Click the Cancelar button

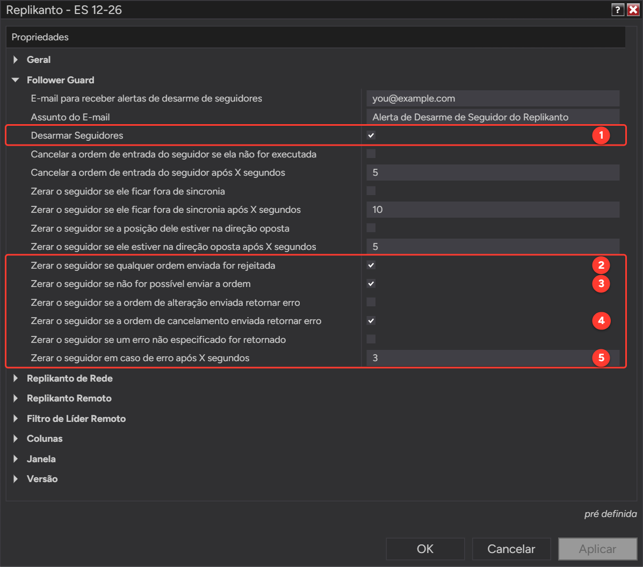(511, 549)
